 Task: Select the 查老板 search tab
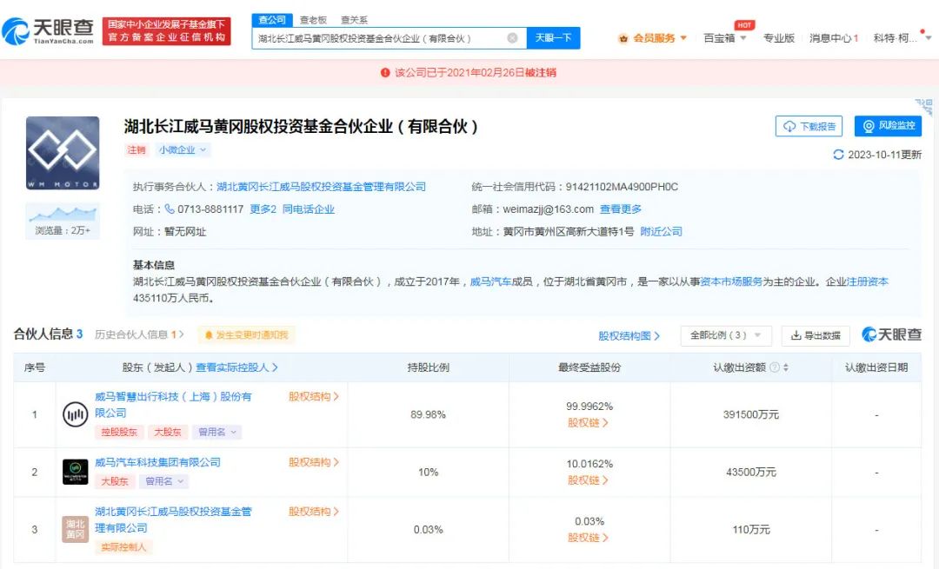click(x=313, y=20)
